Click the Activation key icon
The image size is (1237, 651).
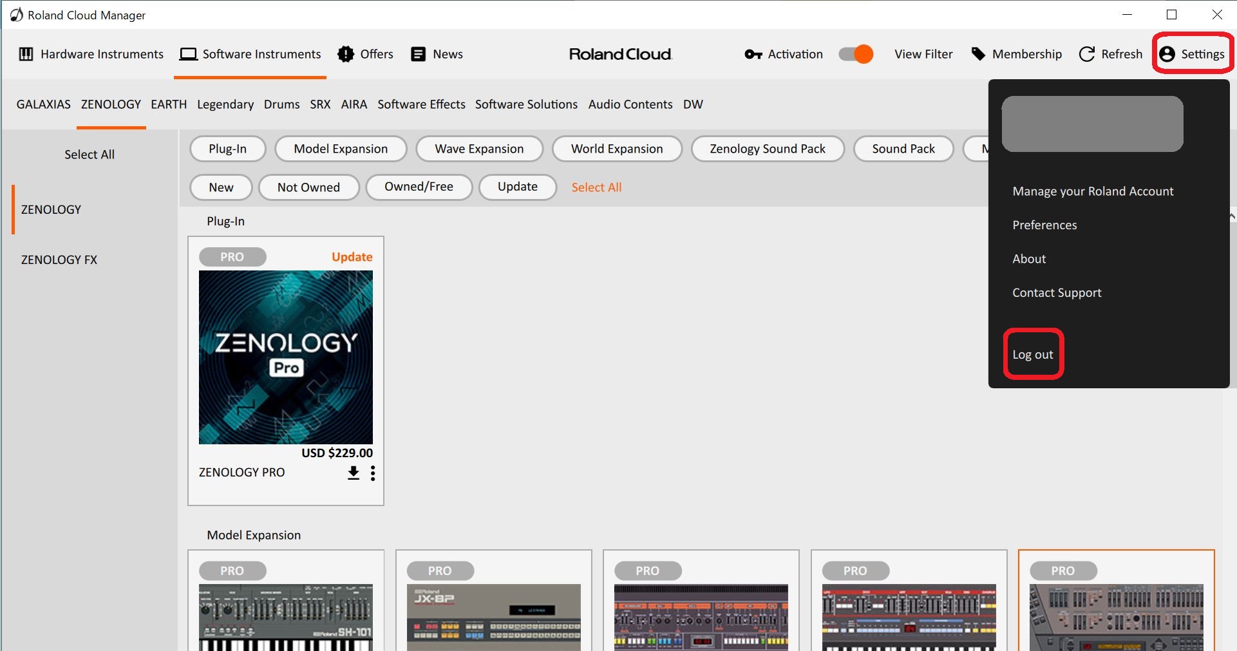(753, 54)
